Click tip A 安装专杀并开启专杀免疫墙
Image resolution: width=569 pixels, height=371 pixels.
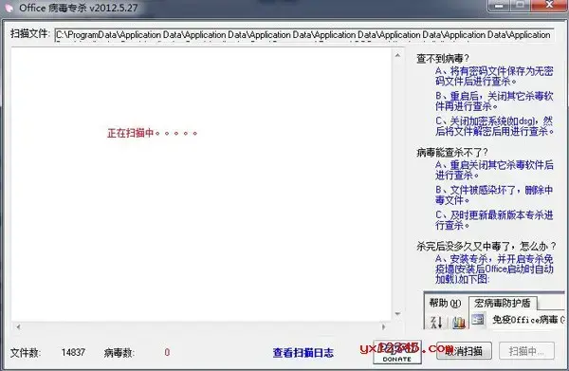click(494, 269)
